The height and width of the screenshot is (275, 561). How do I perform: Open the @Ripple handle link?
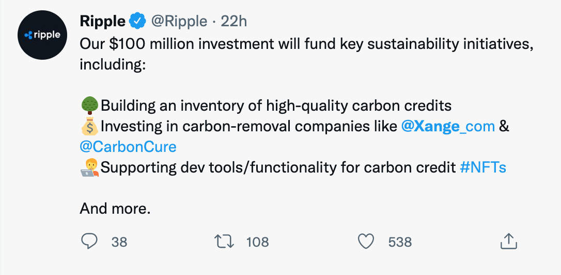point(178,21)
